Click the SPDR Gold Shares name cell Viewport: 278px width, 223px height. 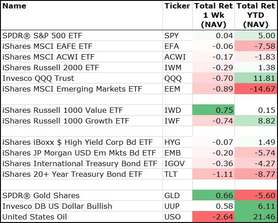41,195
